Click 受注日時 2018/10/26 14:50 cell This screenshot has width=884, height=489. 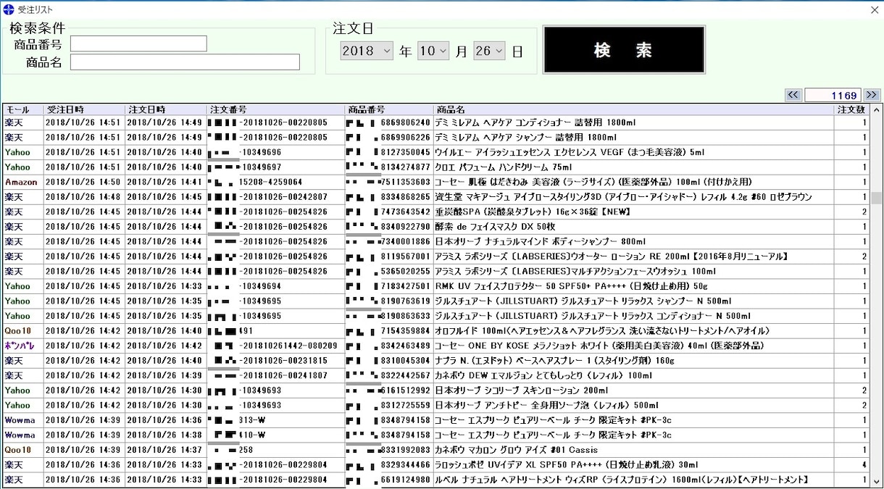(84, 182)
